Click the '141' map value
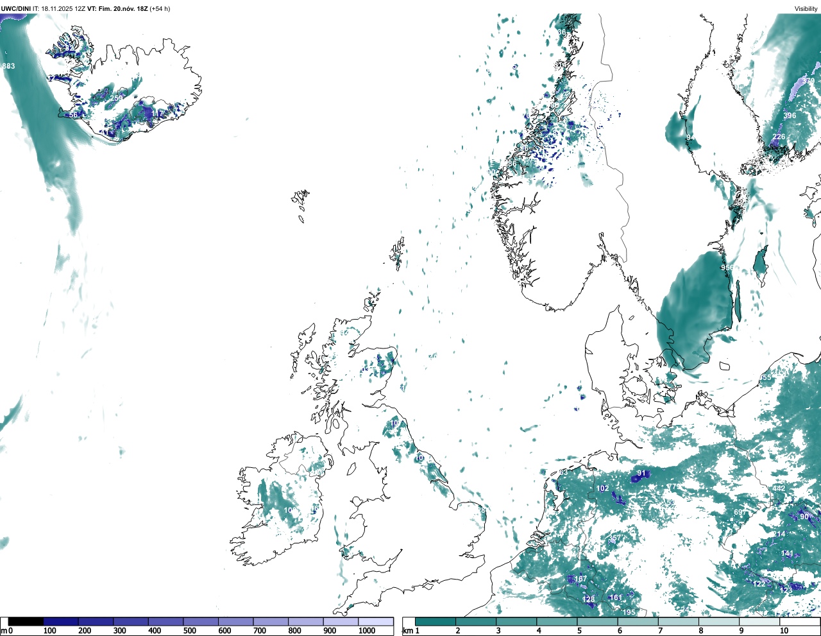Viewport: 821px width, 636px height. click(787, 553)
